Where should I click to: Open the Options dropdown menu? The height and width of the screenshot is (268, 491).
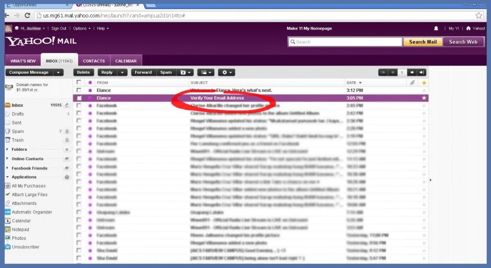(x=82, y=28)
